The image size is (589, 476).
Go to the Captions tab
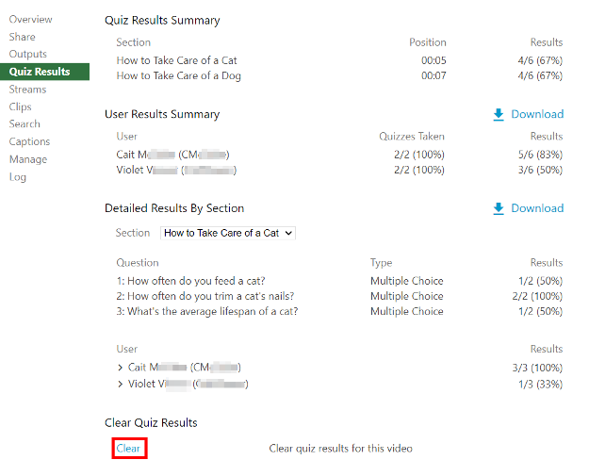(30, 141)
